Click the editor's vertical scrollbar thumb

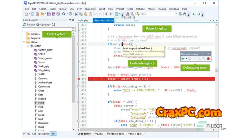[x=217, y=70]
